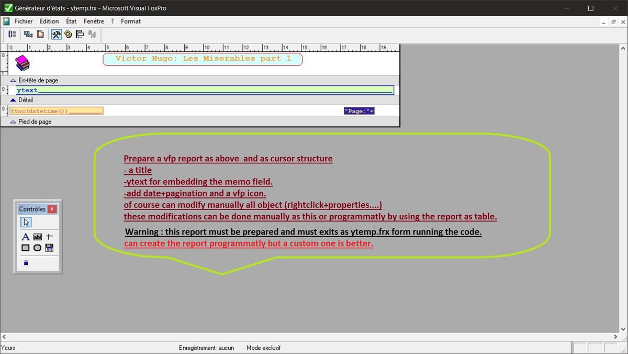Restore the report designer child window
This screenshot has width=628, height=354.
[x=613, y=21]
